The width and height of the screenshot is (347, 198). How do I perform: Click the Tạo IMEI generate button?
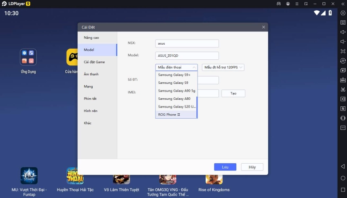[x=233, y=93]
